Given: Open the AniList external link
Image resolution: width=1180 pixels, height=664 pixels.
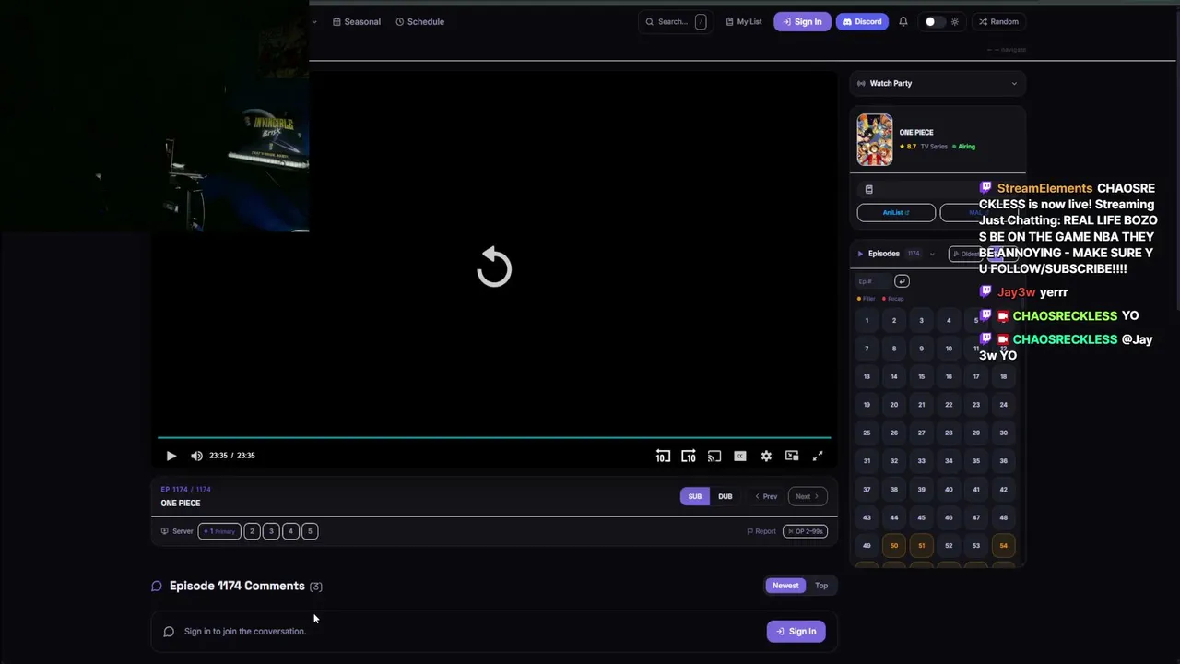Looking at the screenshot, I should coord(896,213).
